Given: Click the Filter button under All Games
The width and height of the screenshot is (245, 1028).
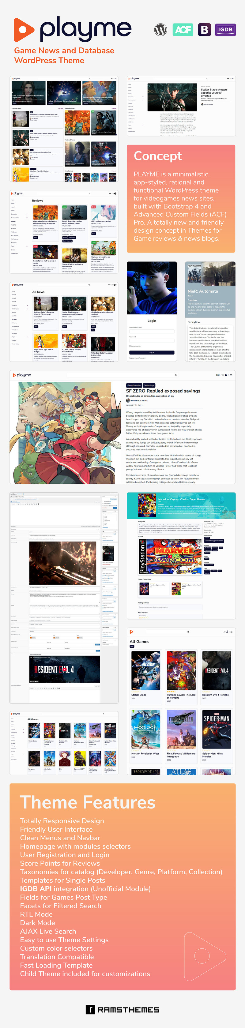Looking at the screenshot, I should pyautogui.click(x=132, y=646).
